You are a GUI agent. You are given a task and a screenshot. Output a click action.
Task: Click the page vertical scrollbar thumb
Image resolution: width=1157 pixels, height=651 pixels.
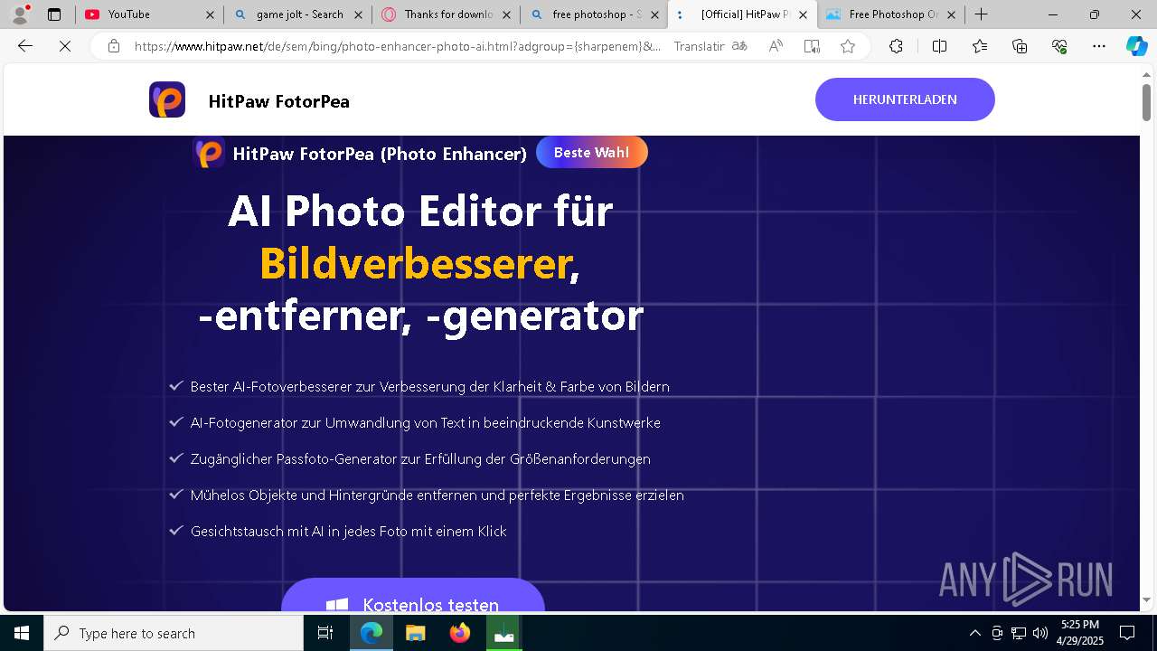pyautogui.click(x=1146, y=101)
